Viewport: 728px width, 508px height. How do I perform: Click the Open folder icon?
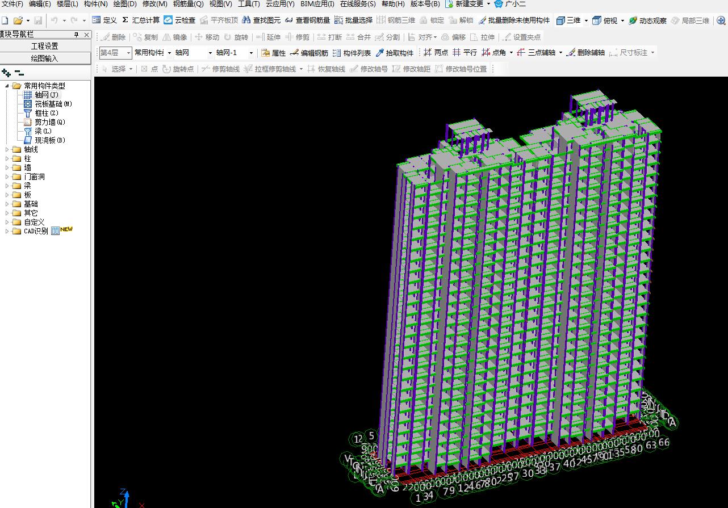(x=18, y=20)
